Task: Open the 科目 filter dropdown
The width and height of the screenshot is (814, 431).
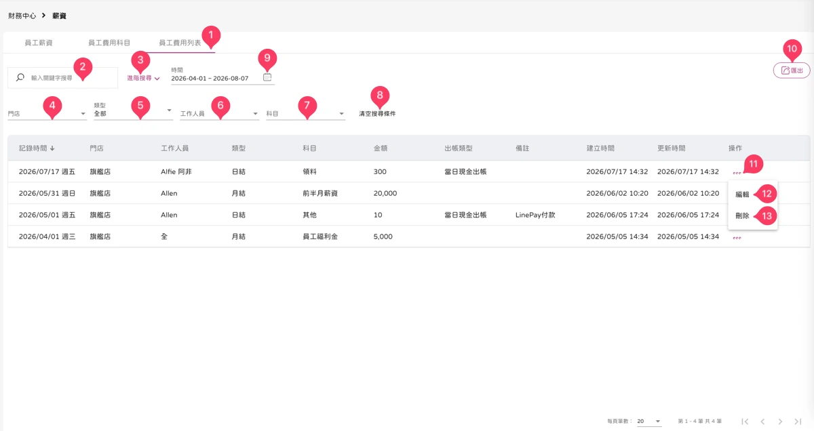Action: 306,114
